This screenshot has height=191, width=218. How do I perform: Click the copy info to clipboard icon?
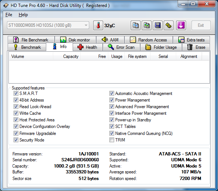[x=135, y=25]
